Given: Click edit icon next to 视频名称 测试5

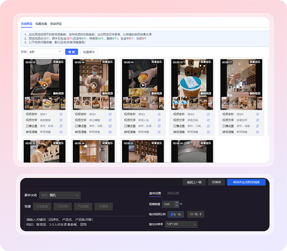Looking at the screenshot, I should pos(257,114).
